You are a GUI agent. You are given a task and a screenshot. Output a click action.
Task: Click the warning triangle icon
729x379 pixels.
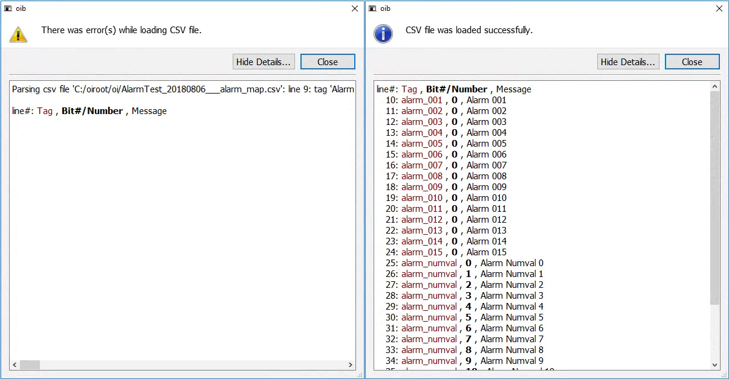coord(18,34)
